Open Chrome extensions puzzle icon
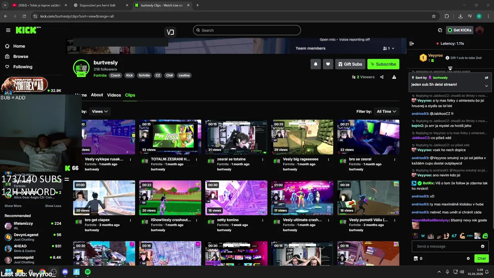Screen dimensions: 494x278 447,16
